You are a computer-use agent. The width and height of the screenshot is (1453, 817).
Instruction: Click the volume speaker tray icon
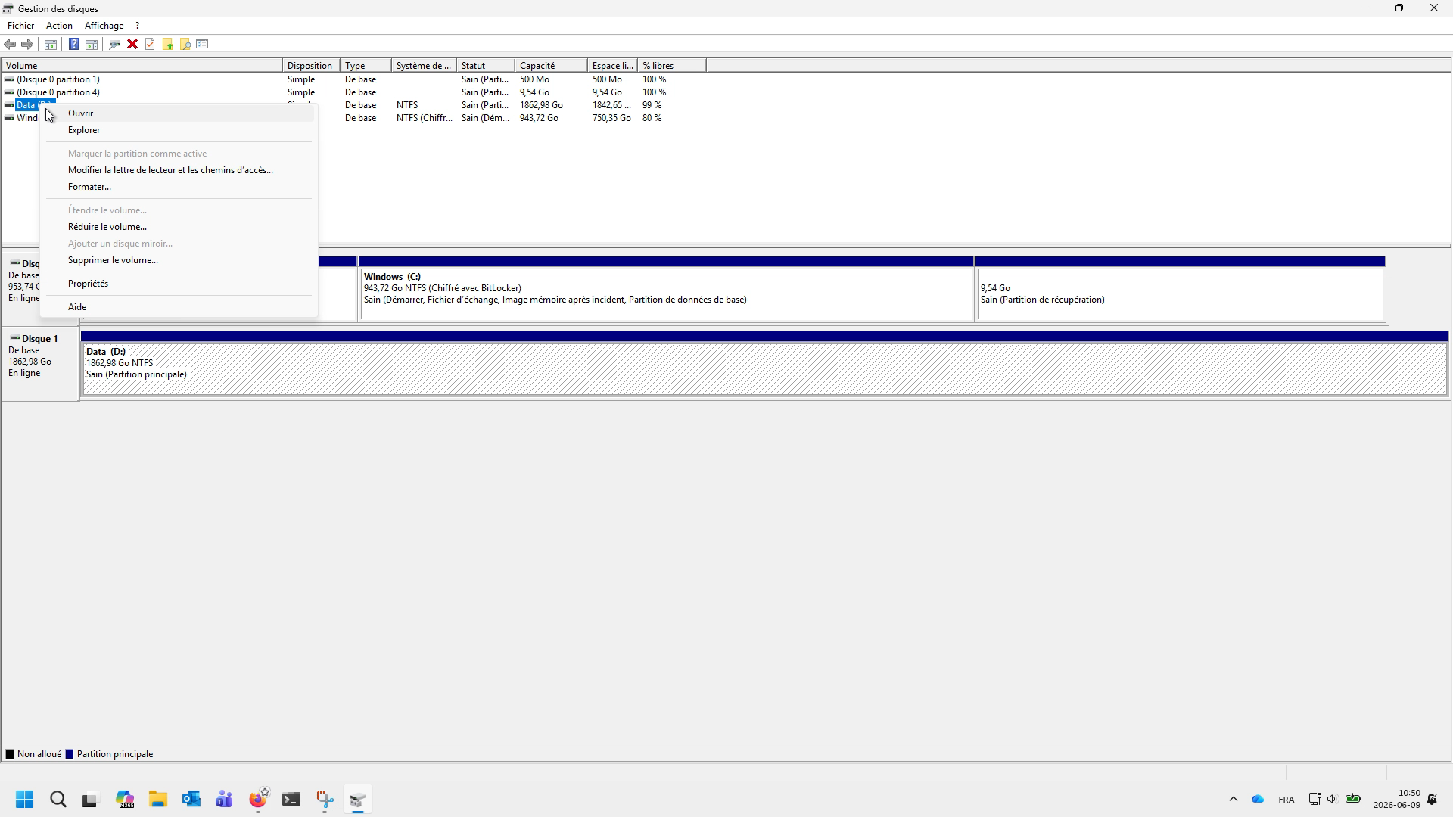point(1333,800)
